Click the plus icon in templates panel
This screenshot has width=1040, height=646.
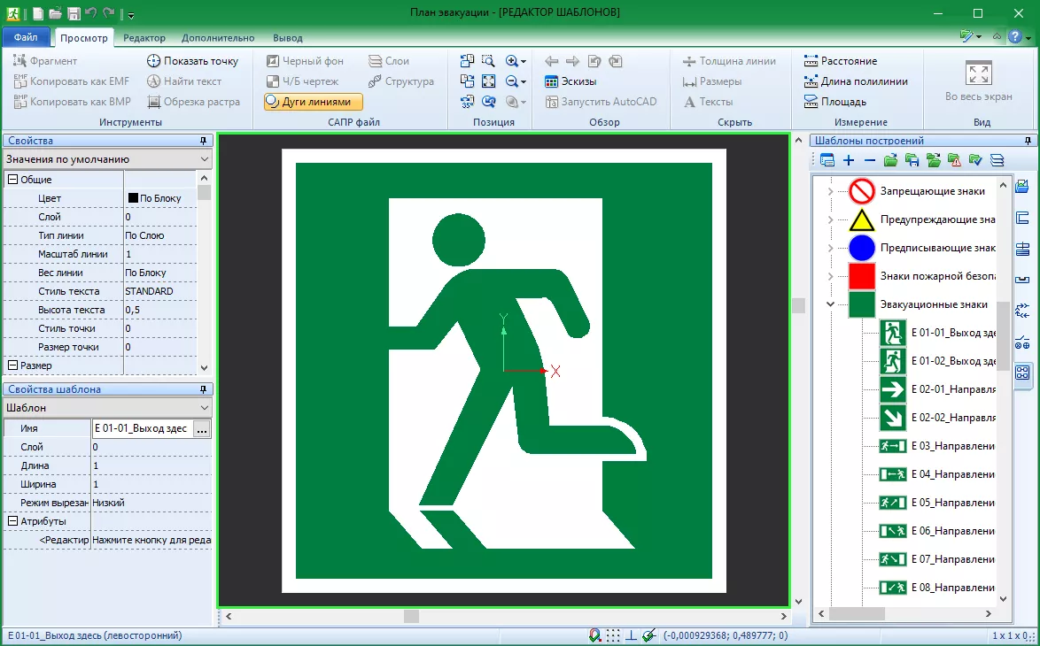tap(849, 160)
